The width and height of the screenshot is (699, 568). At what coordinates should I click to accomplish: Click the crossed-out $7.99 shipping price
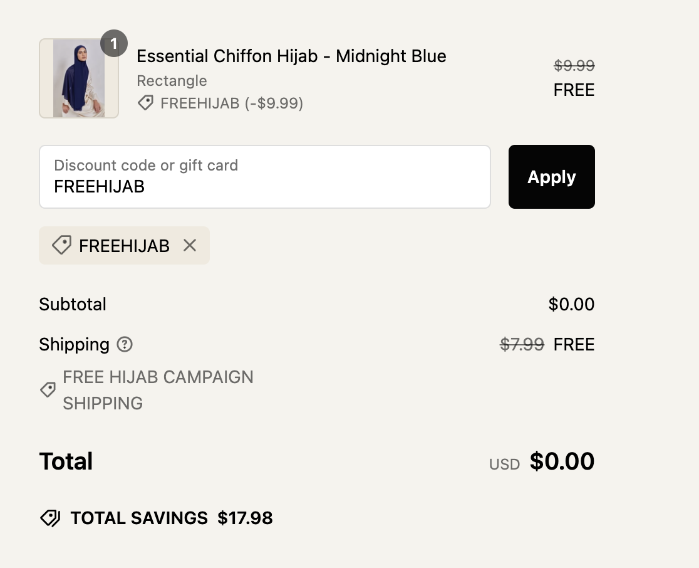(522, 344)
